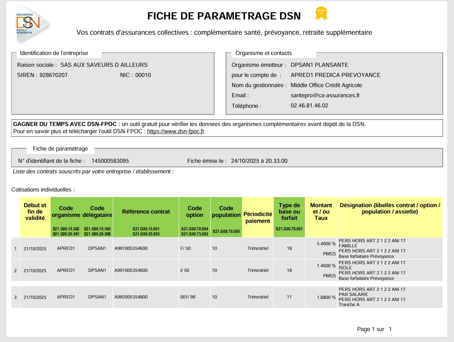Screen dimensions: 454x342
Task: Select the rate 1.4600 %
Action: [x=326, y=266]
